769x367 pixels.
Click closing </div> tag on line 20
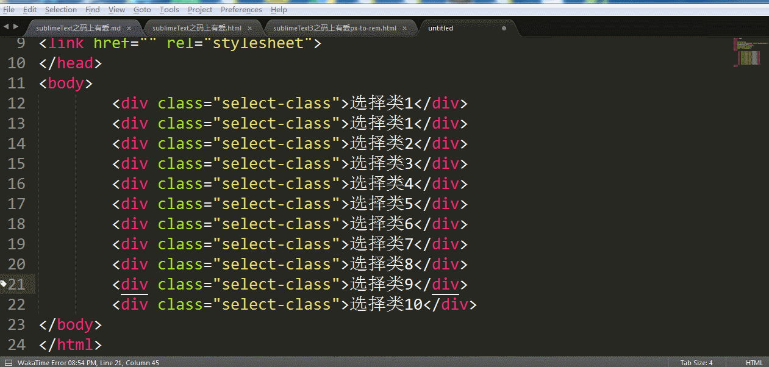point(441,264)
